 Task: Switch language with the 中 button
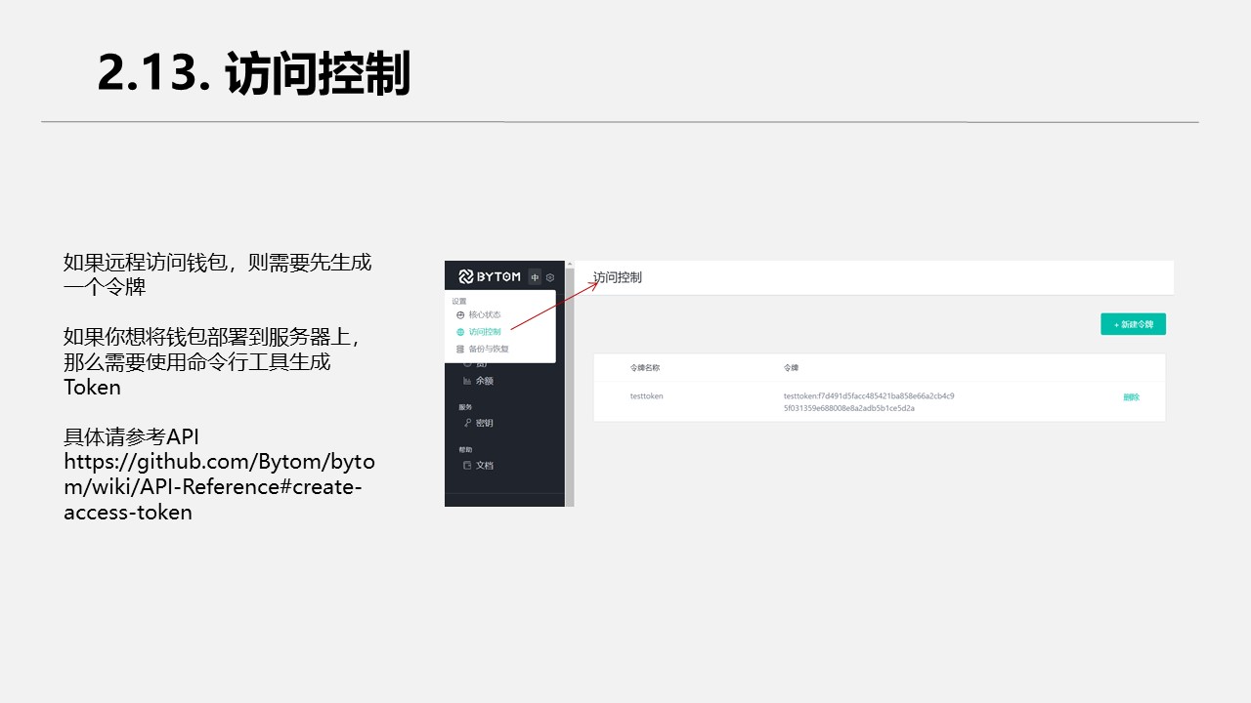pos(535,277)
